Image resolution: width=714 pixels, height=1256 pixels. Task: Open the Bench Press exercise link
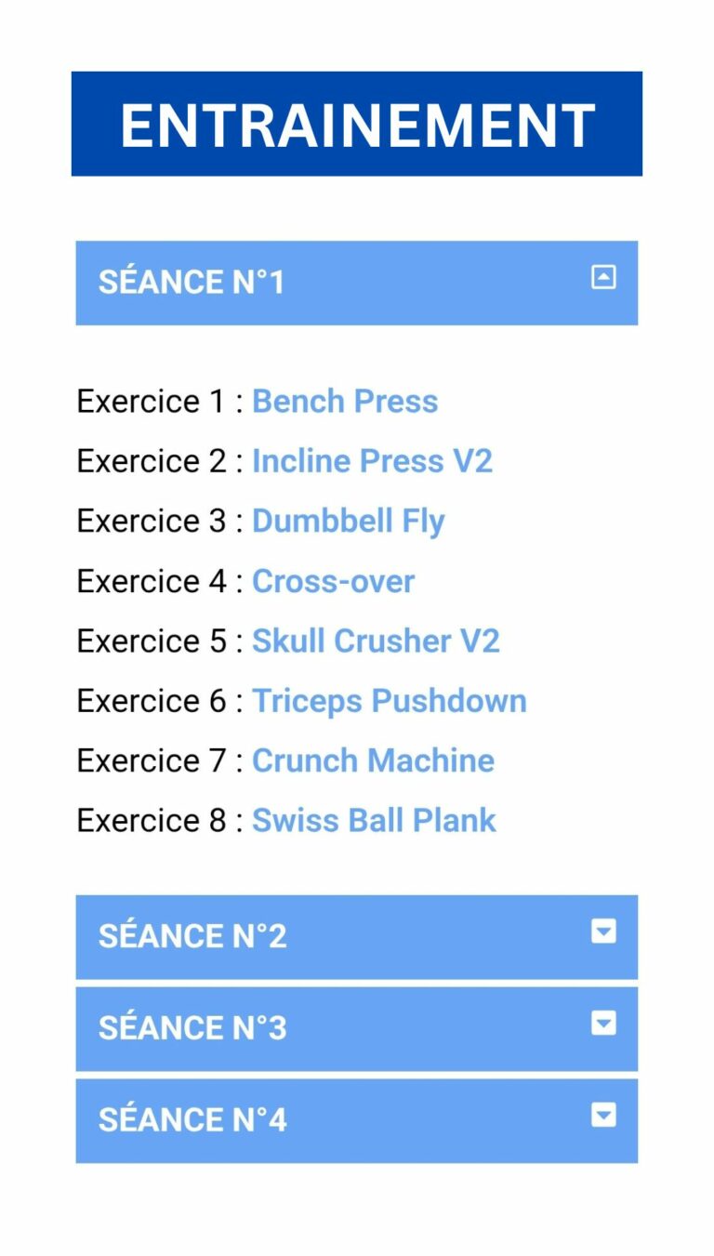click(x=345, y=402)
